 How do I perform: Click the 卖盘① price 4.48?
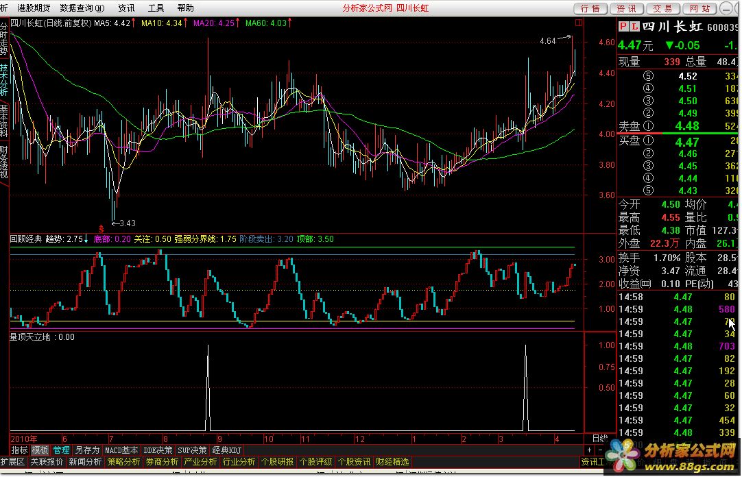[x=686, y=125]
